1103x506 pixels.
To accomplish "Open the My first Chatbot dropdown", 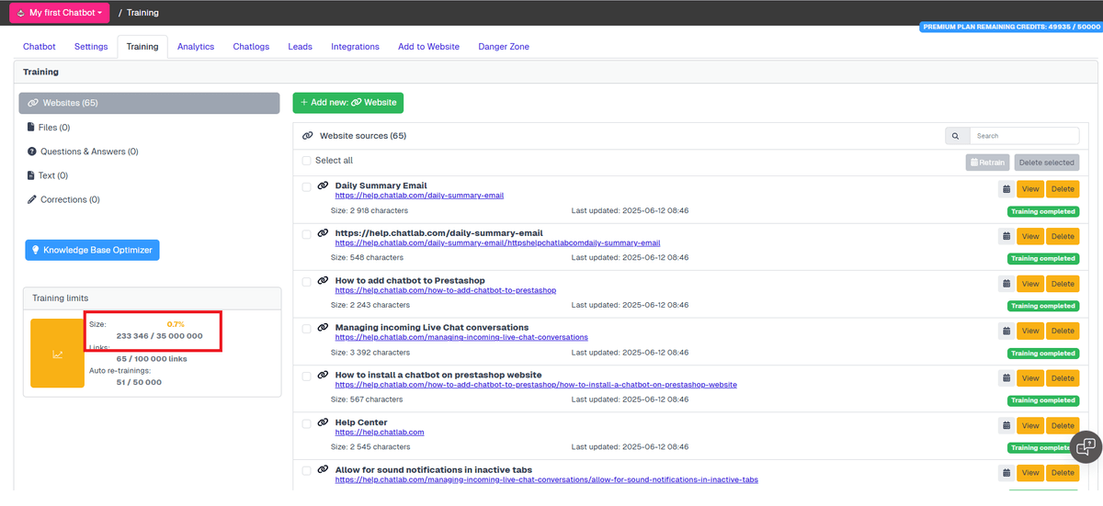I will pos(60,13).
